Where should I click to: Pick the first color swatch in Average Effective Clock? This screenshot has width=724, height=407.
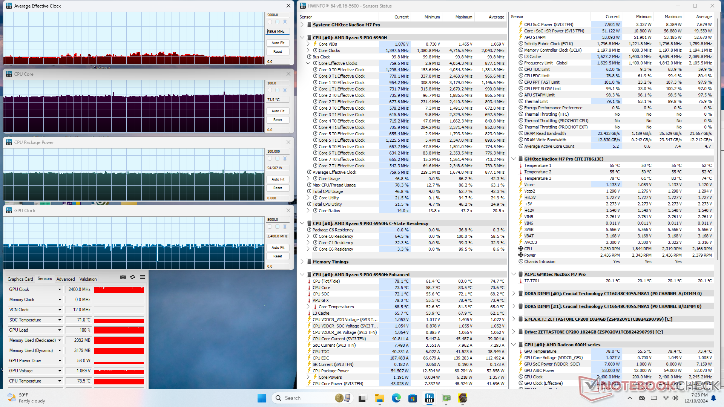(x=270, y=22)
